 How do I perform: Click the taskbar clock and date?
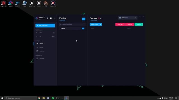(x=171, y=98)
